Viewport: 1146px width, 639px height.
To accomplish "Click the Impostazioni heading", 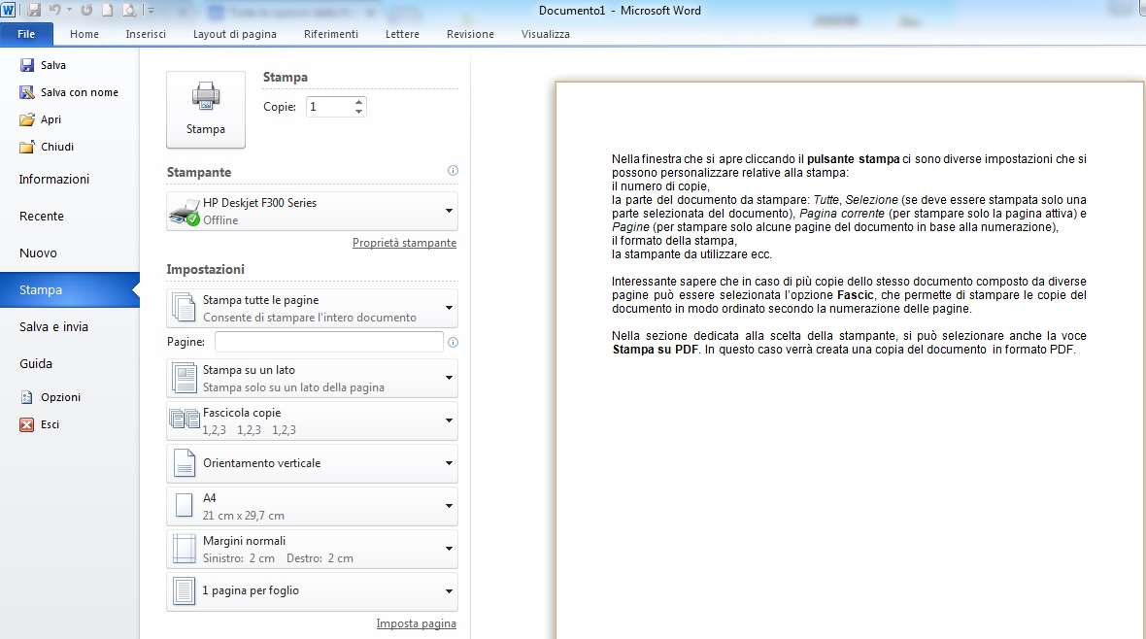I will [x=205, y=269].
